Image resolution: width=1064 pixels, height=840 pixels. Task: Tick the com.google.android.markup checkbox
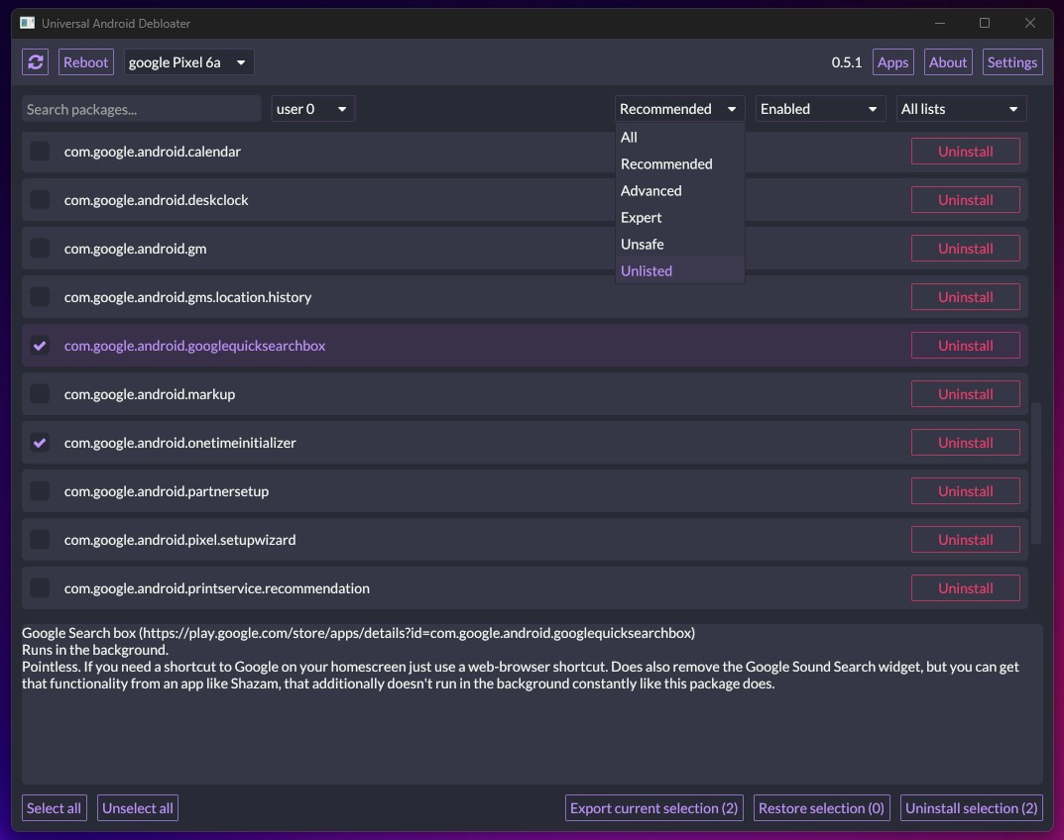[40, 394]
